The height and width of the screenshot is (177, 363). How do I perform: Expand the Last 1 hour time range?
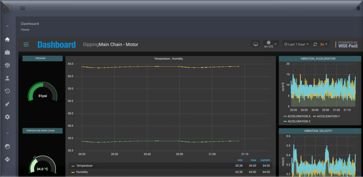click(x=296, y=44)
